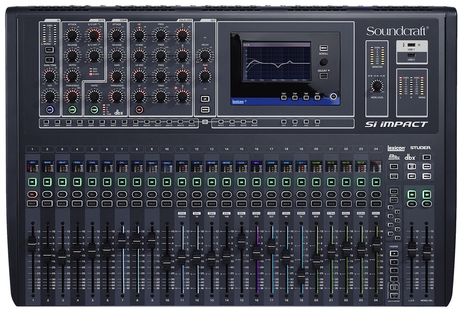The height and width of the screenshot is (311, 460).
Task: Toggle the SOLO button on channel 5
Action: [92, 203]
